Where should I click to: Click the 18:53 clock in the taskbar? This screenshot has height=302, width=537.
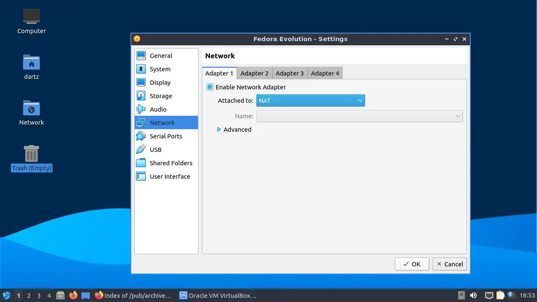coord(527,296)
